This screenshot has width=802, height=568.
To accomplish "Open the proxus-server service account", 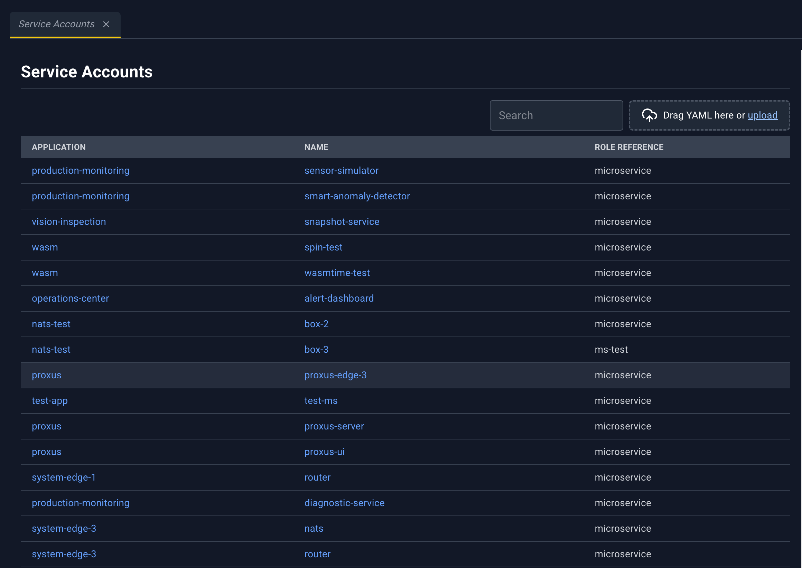I will (x=334, y=426).
